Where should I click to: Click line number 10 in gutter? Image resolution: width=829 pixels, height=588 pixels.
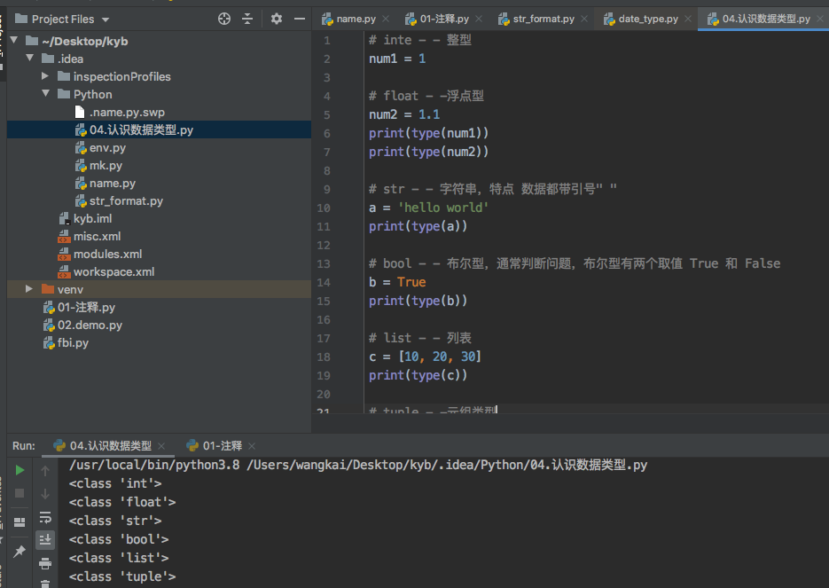(324, 208)
